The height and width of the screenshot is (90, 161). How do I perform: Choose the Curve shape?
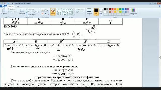point(60,10)
